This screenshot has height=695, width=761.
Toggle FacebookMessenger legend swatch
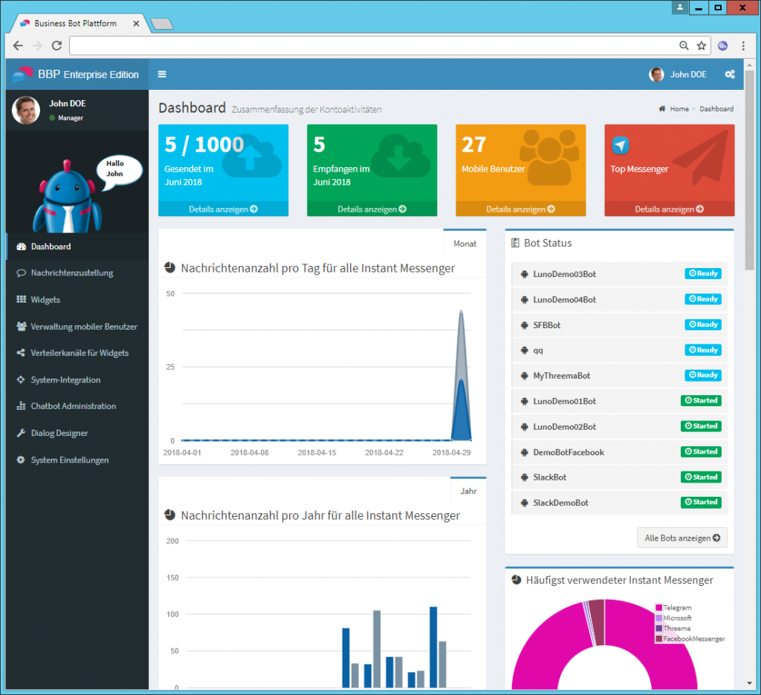pos(658,639)
